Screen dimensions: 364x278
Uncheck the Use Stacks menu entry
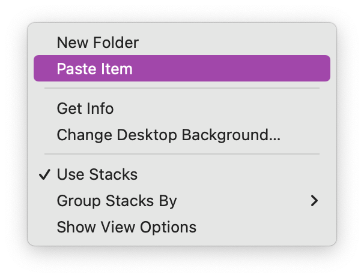[182, 174]
